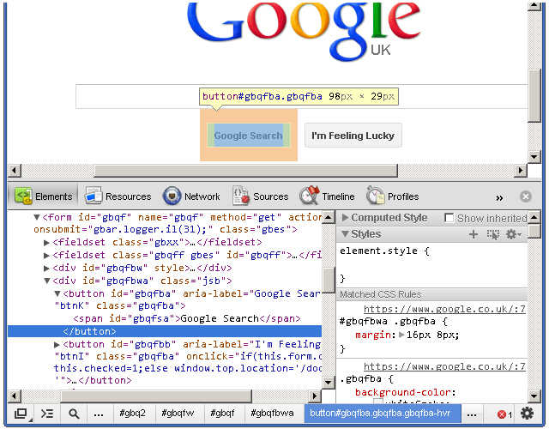Viewport: 549px width, 429px height.
Task: Select the button#gbqfba.gbqfba.gbqfba-hvr breadcrumb
Action: click(x=383, y=414)
